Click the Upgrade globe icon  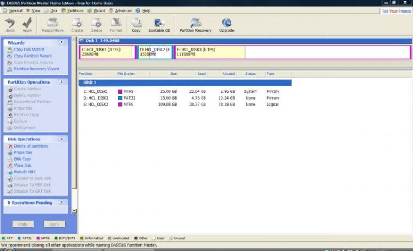(226, 25)
